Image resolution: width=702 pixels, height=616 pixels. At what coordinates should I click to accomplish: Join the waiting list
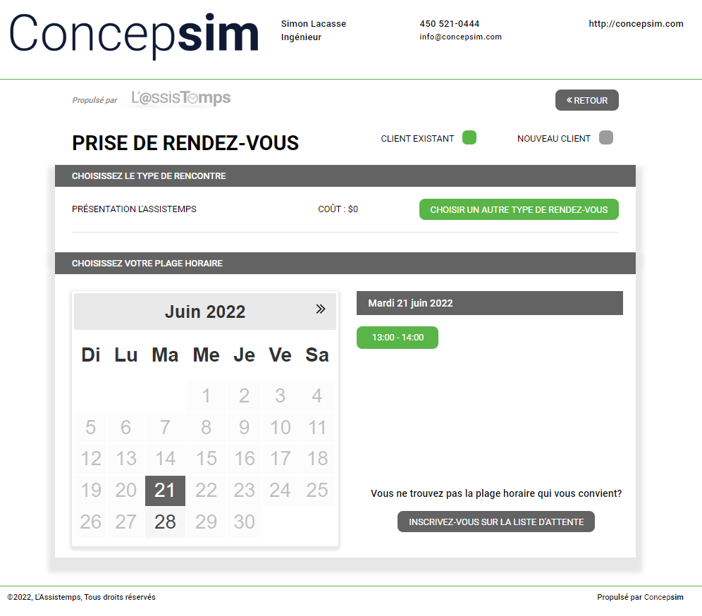pos(496,522)
